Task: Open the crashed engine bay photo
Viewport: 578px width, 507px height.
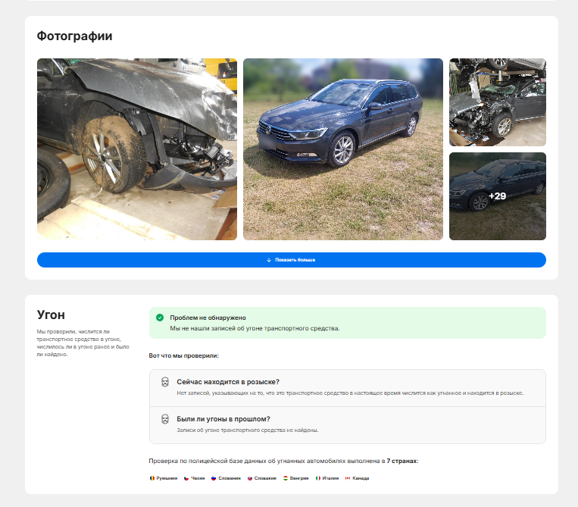Action: pos(497,102)
